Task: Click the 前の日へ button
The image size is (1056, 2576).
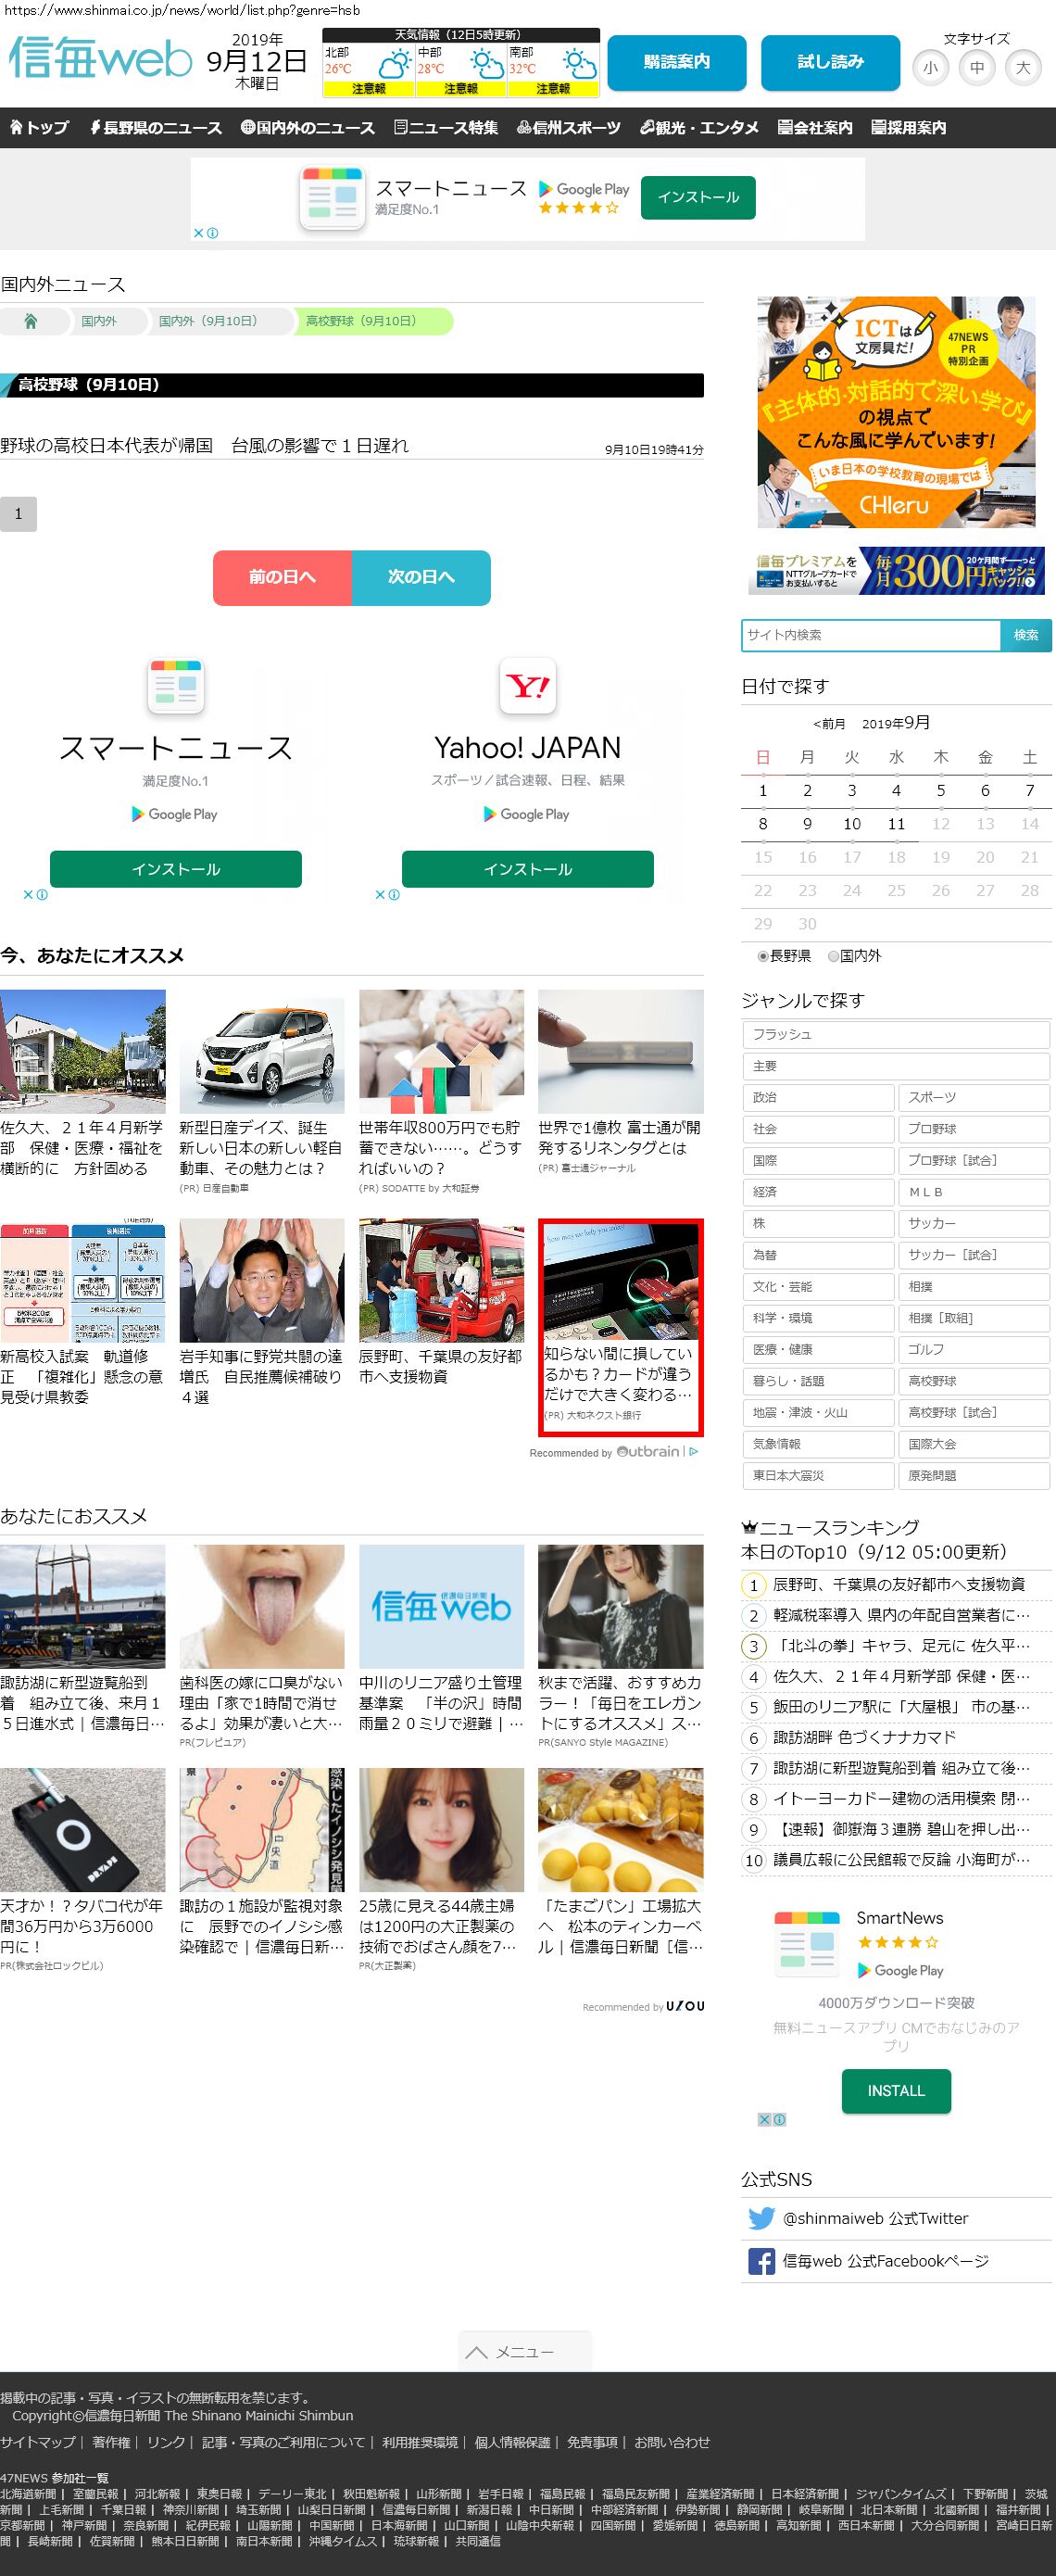Action: coord(282,577)
